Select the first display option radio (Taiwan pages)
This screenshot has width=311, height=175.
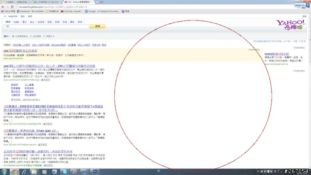pos(13,36)
